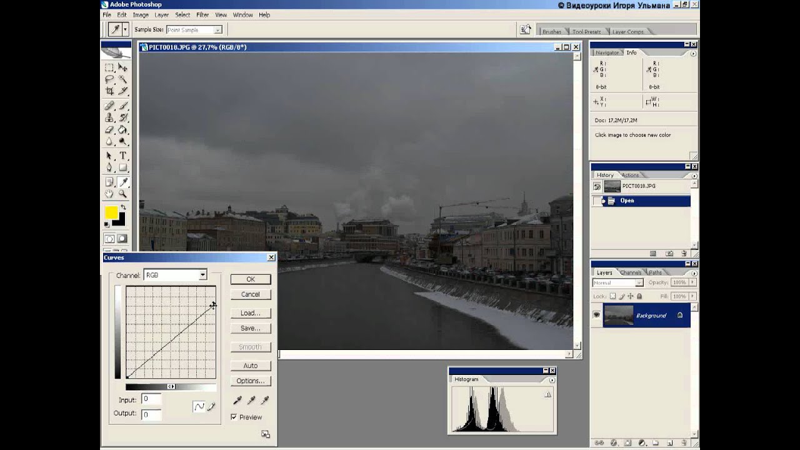Open the Layers palette options menu
This screenshot has width=800, height=450.
pos(694,273)
